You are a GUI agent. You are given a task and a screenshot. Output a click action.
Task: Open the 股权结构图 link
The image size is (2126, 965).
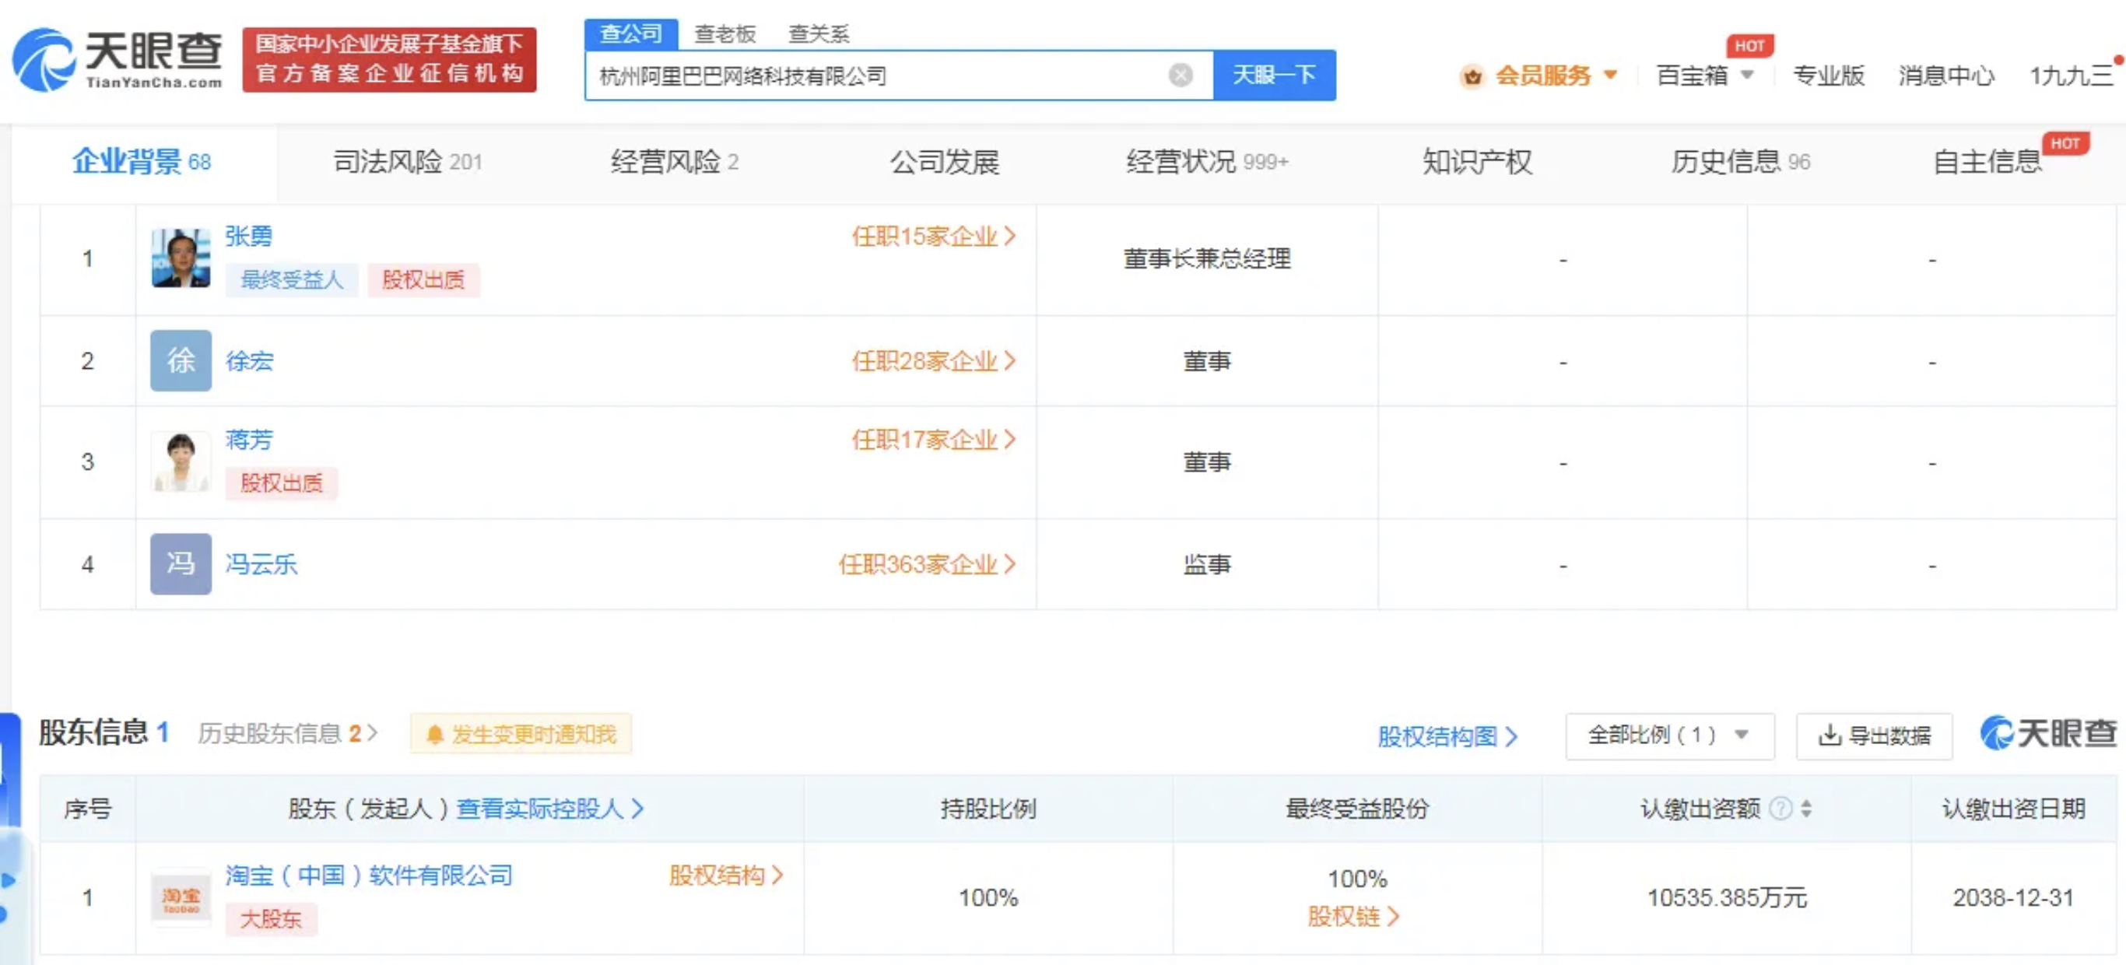click(x=1447, y=735)
